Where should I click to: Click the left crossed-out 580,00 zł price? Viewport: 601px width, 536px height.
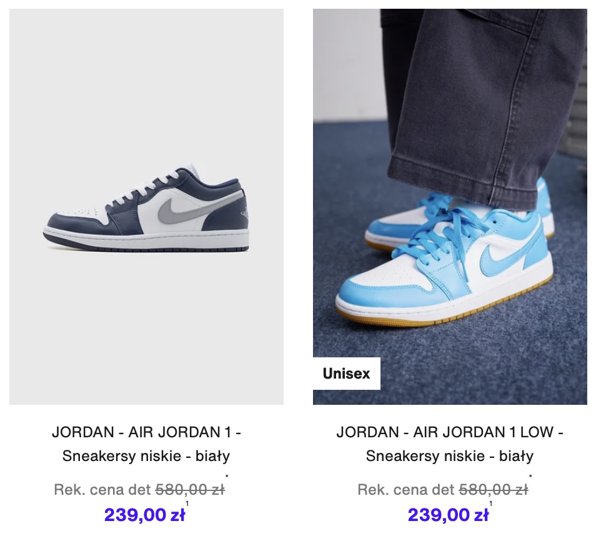pyautogui.click(x=190, y=490)
